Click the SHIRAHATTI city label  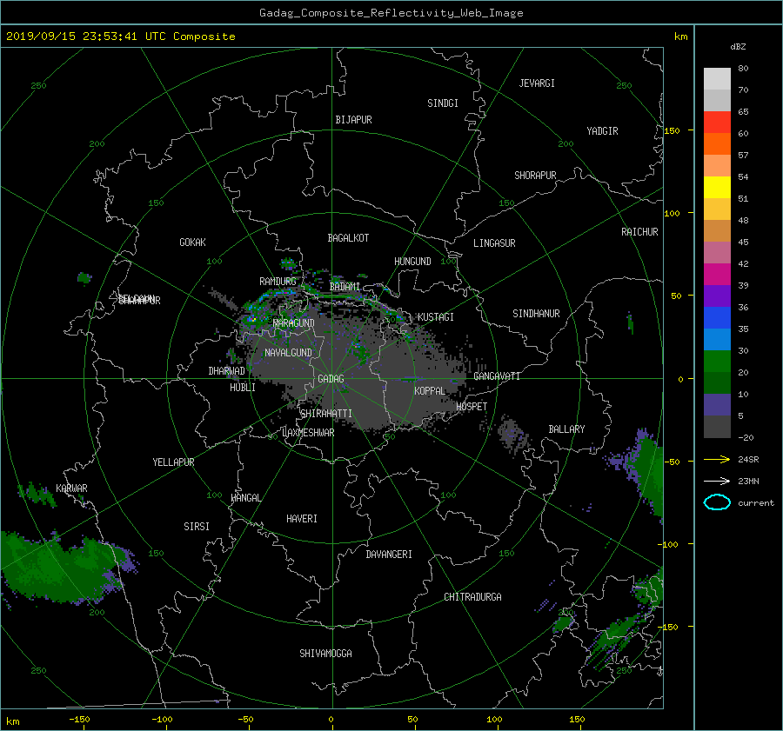coord(326,414)
